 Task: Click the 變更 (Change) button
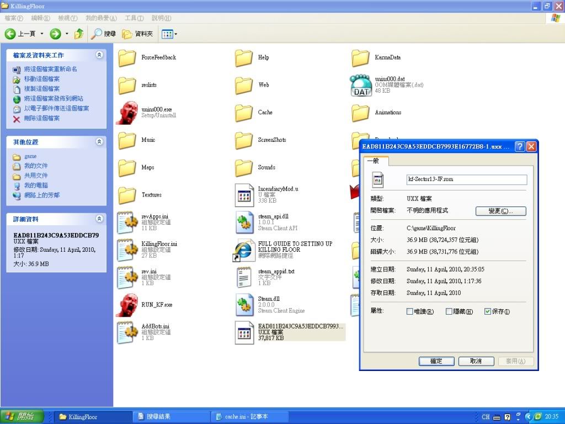500,211
